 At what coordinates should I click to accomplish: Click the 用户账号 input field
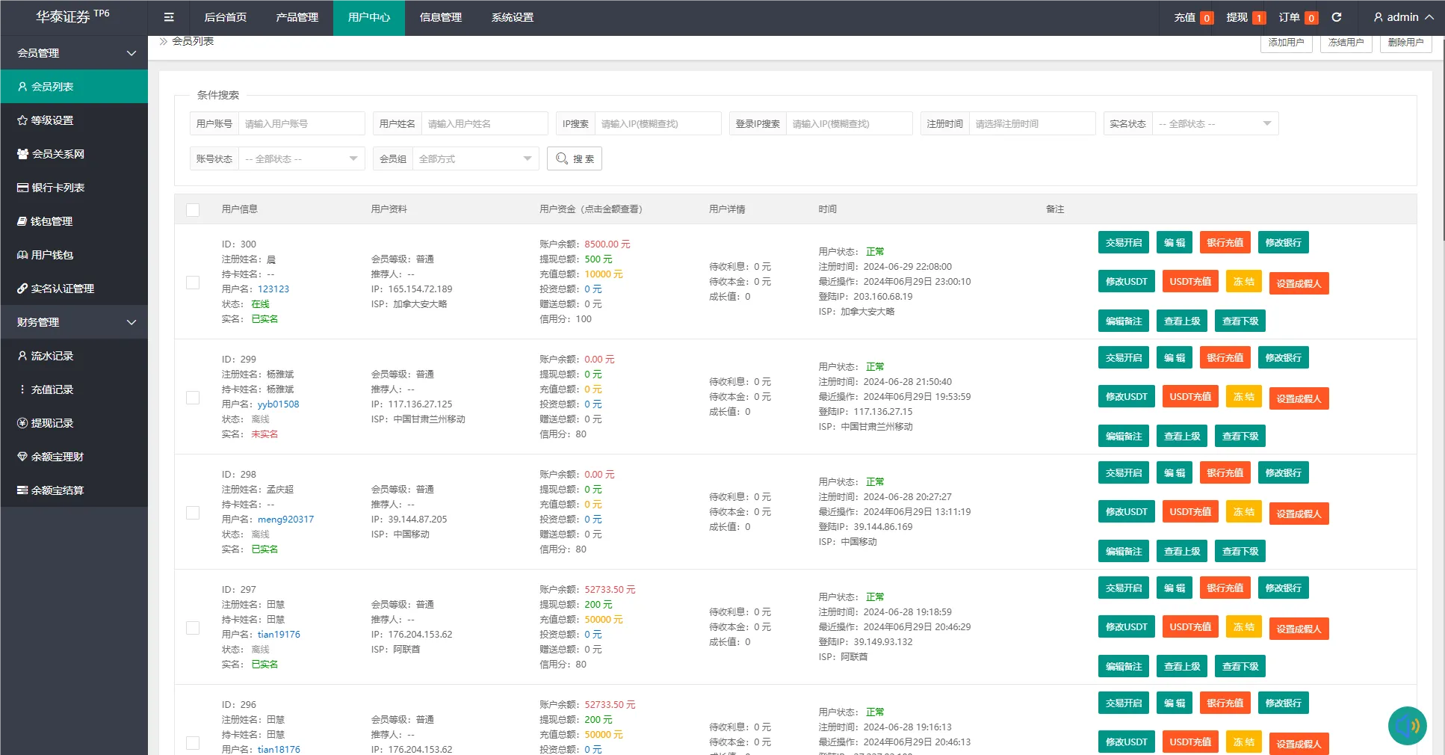pyautogui.click(x=301, y=123)
